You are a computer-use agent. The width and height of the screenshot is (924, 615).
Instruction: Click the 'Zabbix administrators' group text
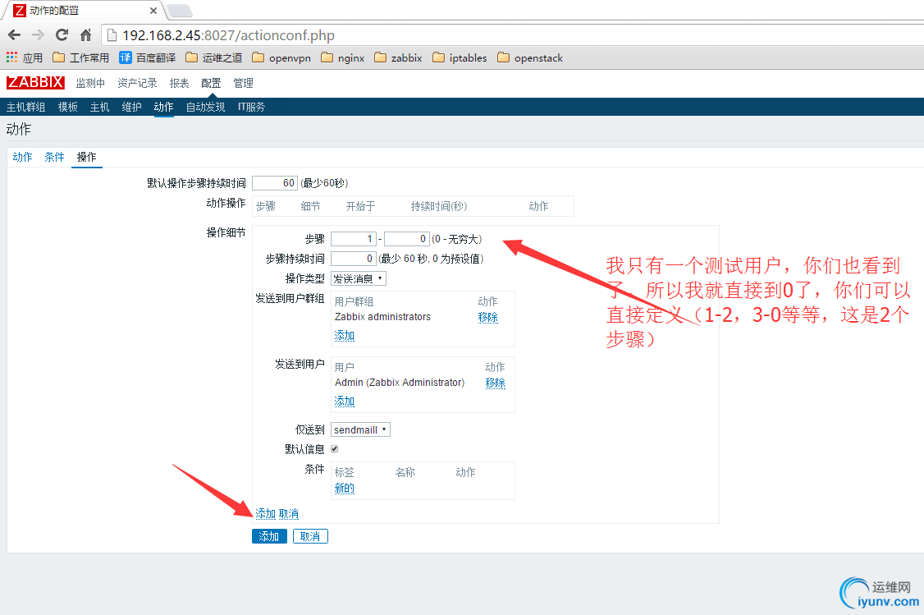[x=382, y=317]
